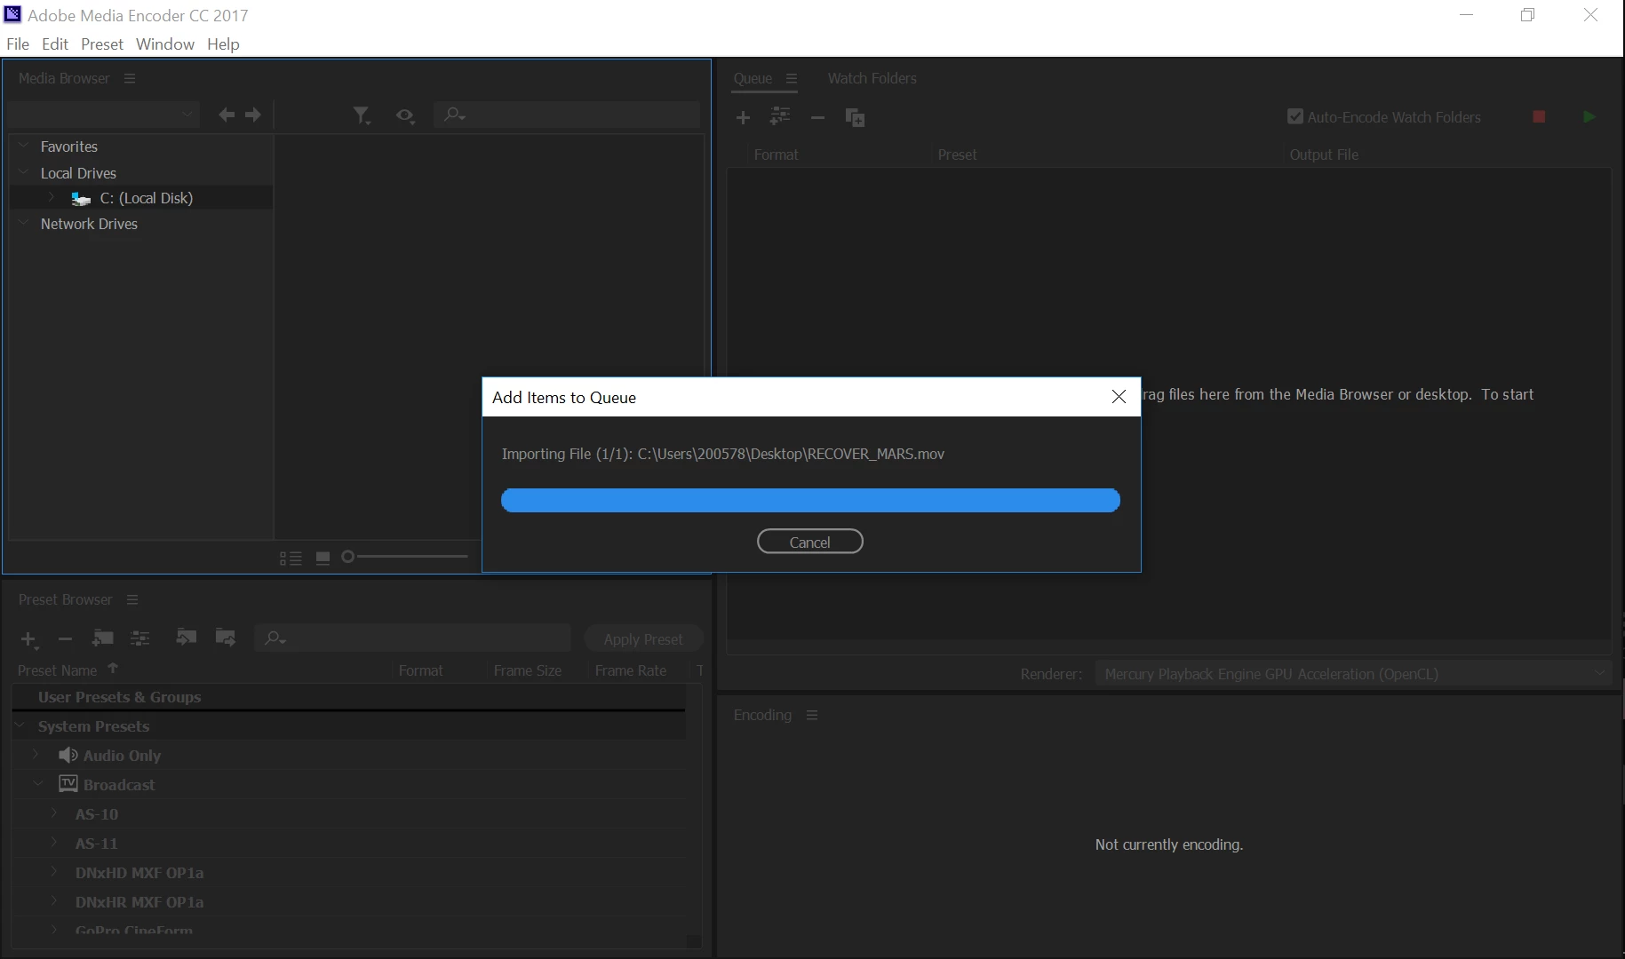This screenshot has height=959, width=1625.
Task: Click the Output File column header
Action: point(1324,155)
